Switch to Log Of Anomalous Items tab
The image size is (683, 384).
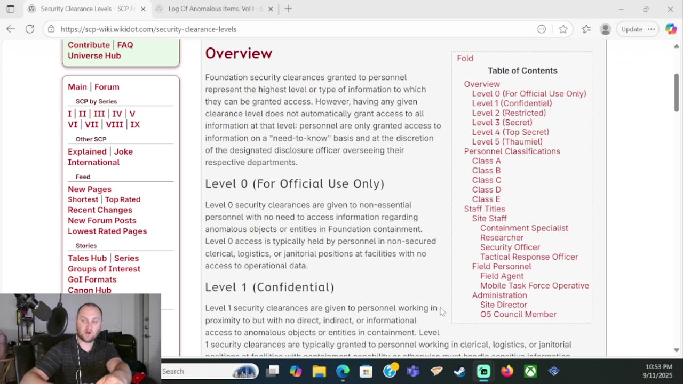(215, 9)
